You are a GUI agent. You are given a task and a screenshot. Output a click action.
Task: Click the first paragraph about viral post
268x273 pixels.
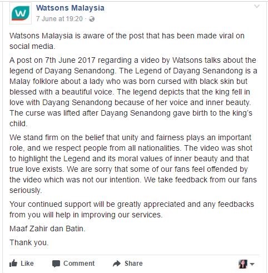[127, 41]
